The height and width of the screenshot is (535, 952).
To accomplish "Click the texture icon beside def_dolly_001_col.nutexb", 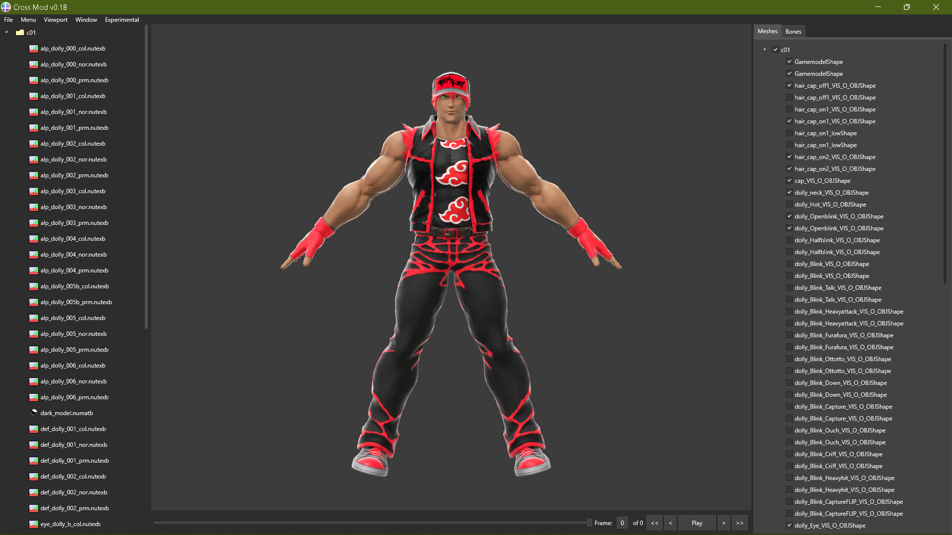I will click(x=33, y=428).
